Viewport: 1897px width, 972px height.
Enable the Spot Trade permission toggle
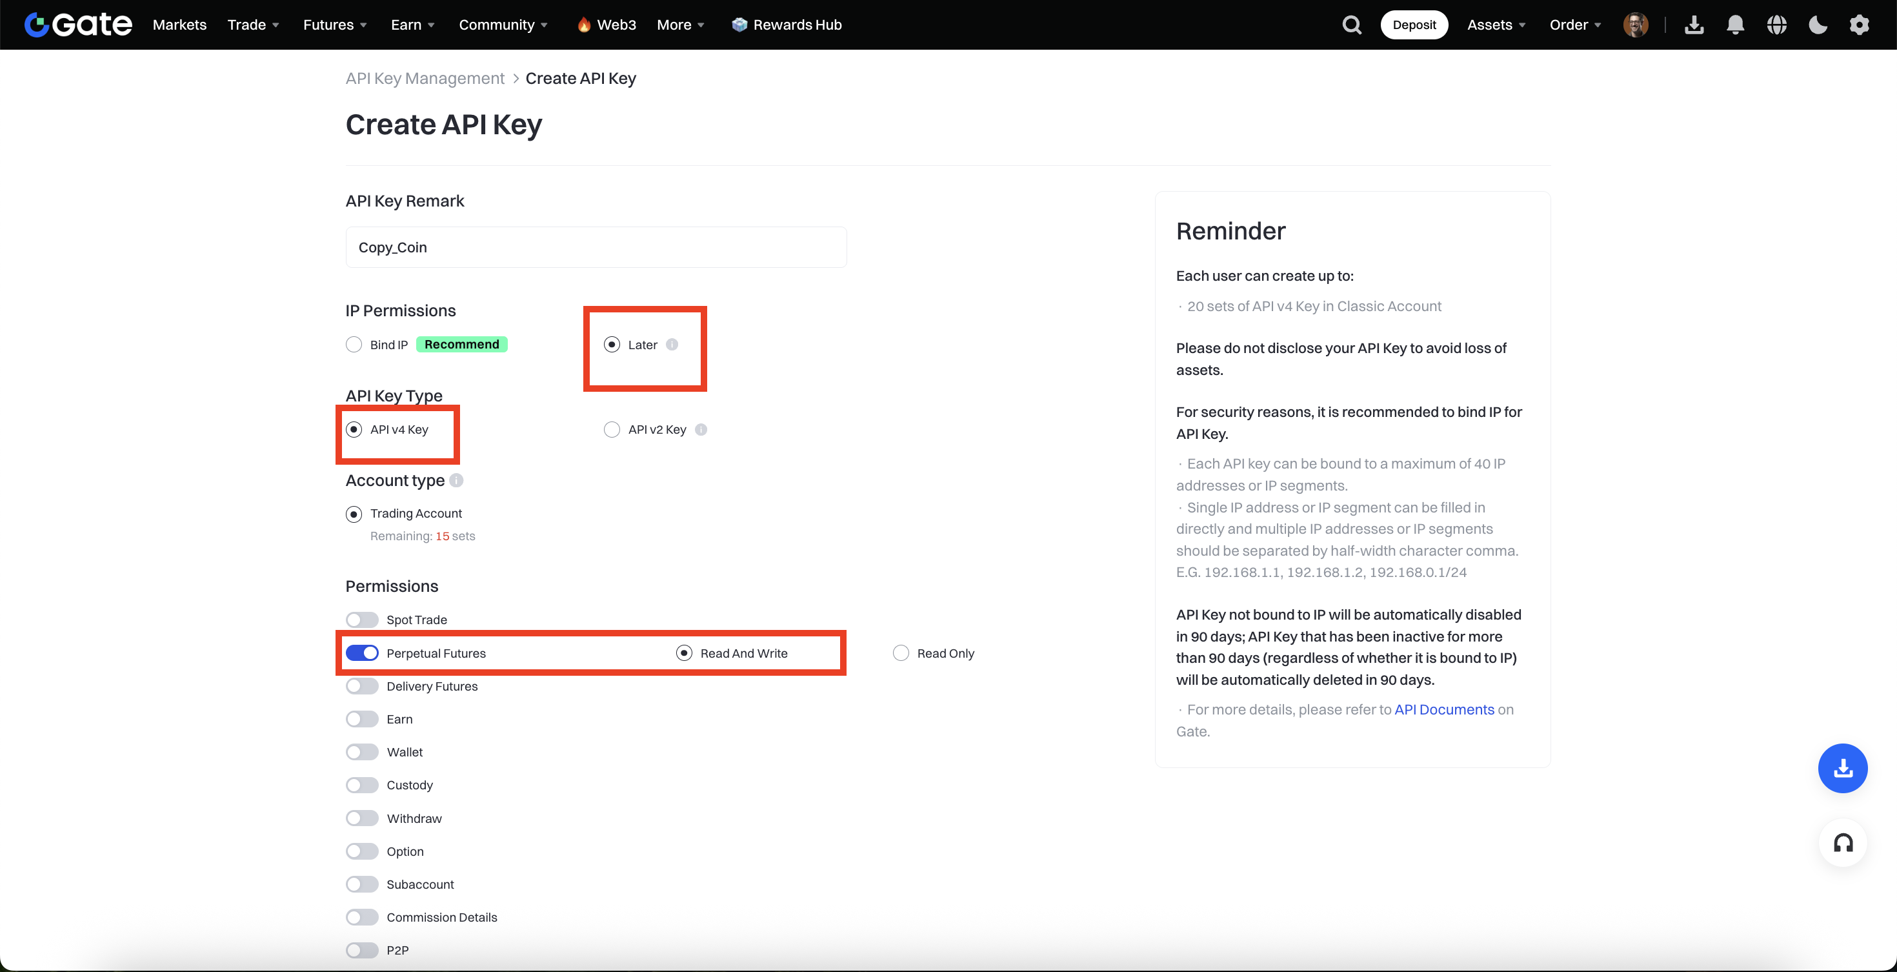pyautogui.click(x=363, y=620)
